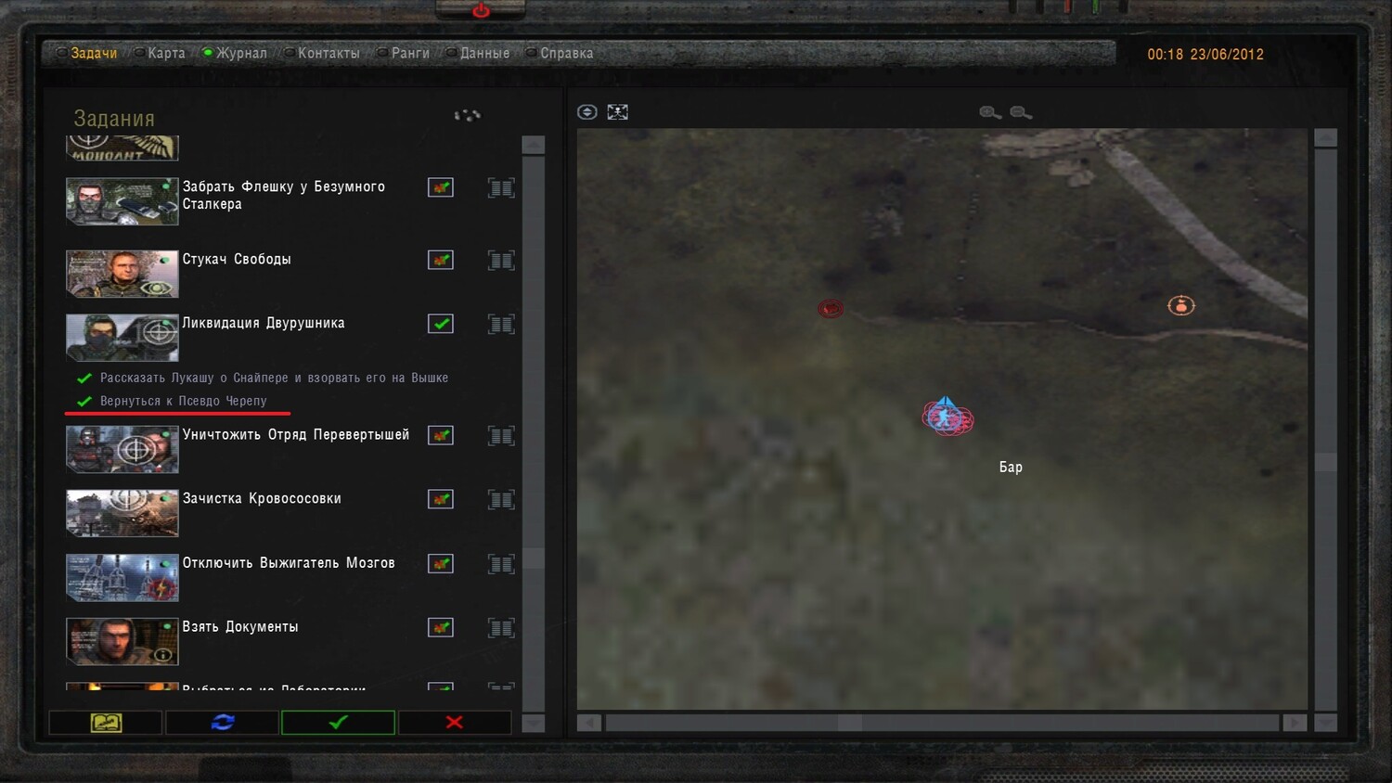Screen dimensions: 1392x783
Task: Open the Журнал tab
Action: point(240,53)
